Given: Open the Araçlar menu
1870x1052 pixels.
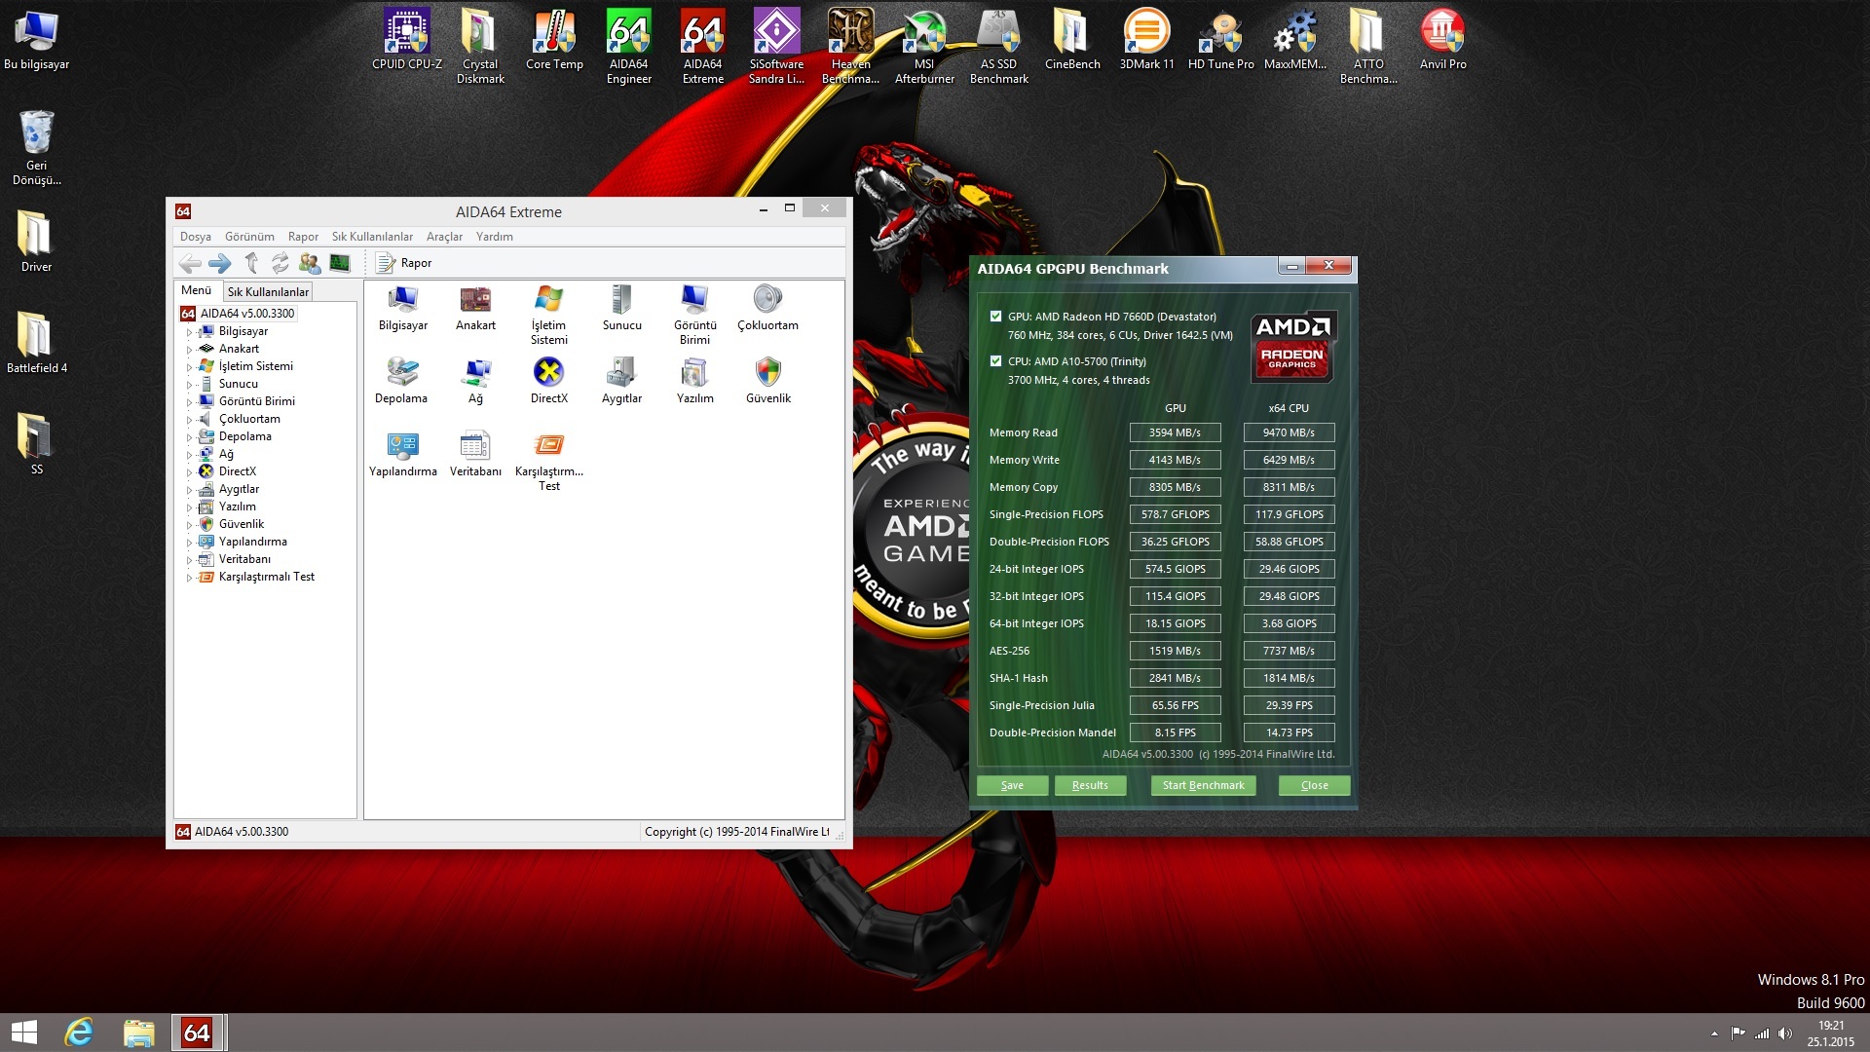Looking at the screenshot, I should click(444, 237).
